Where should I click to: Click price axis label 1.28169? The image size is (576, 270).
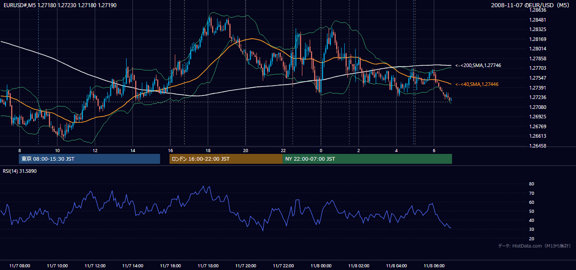pyautogui.click(x=539, y=39)
